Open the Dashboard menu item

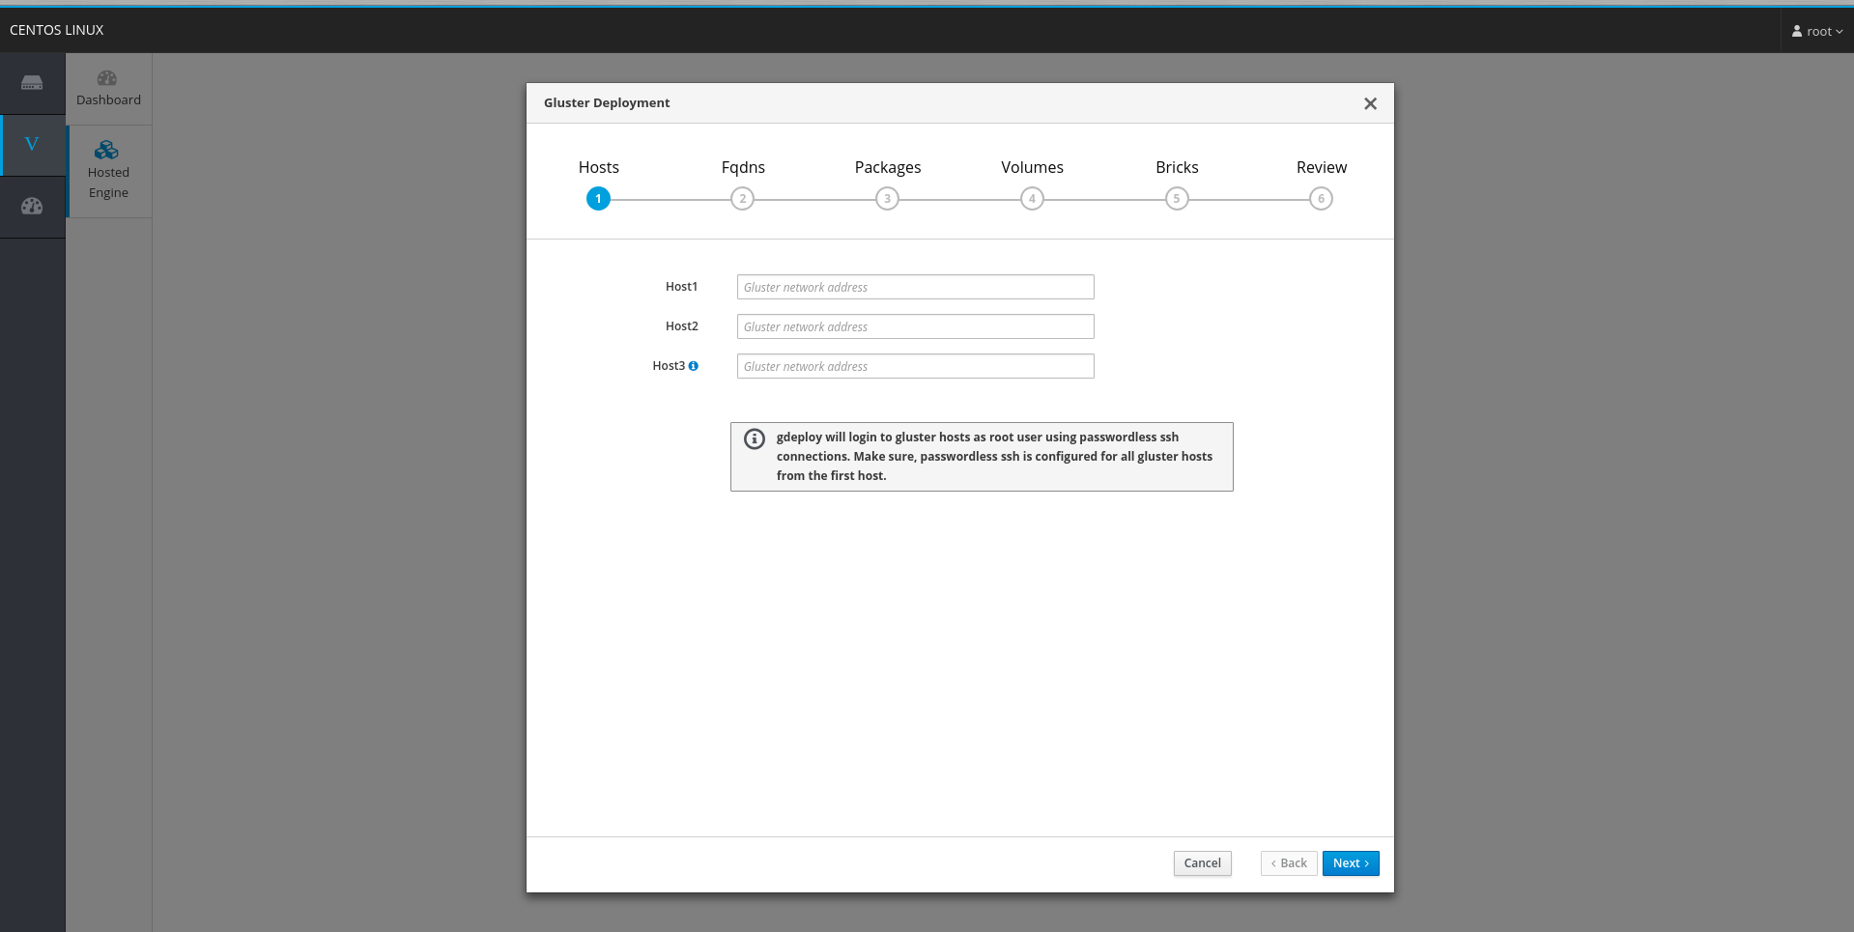(x=108, y=88)
